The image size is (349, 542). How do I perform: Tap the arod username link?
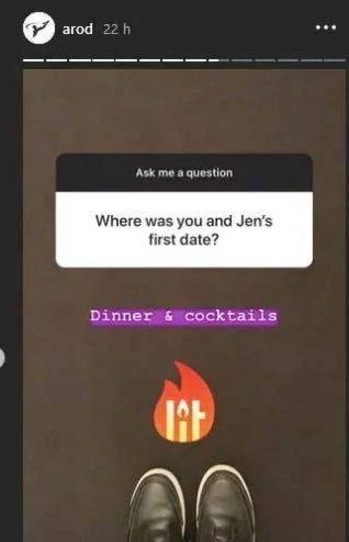[78, 30]
